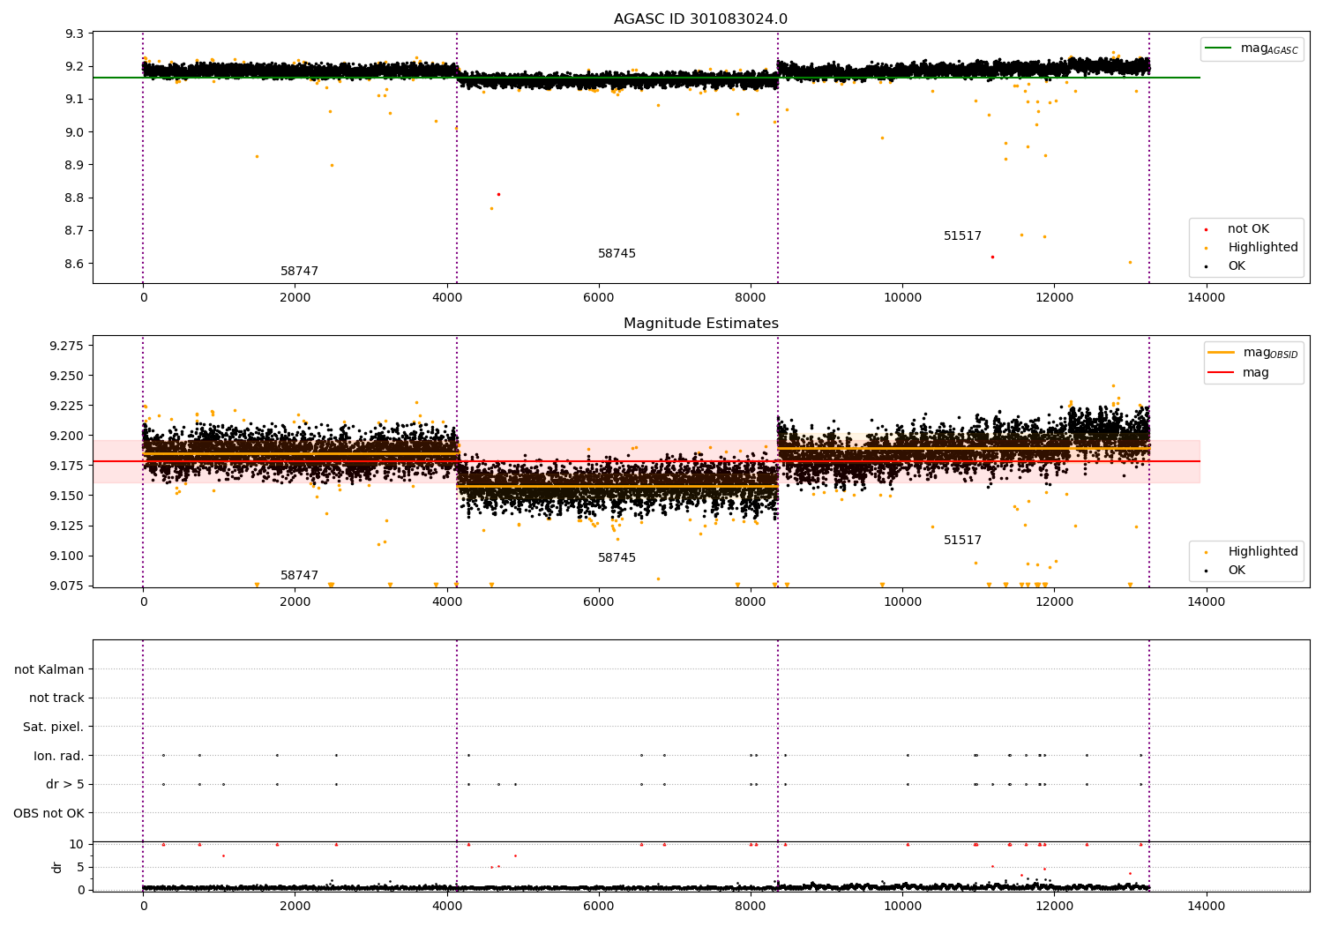This screenshot has height=926, width=1323.
Task: Click the 8.8 tick on the top y-axis
Action: coord(74,198)
